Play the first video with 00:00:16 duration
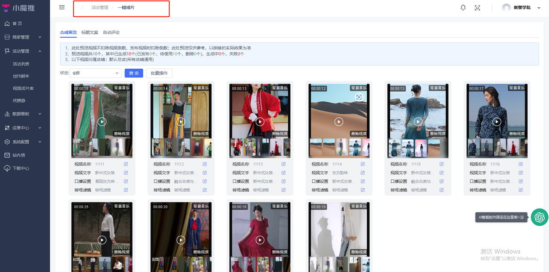This screenshot has height=272, width=549. coord(102,121)
